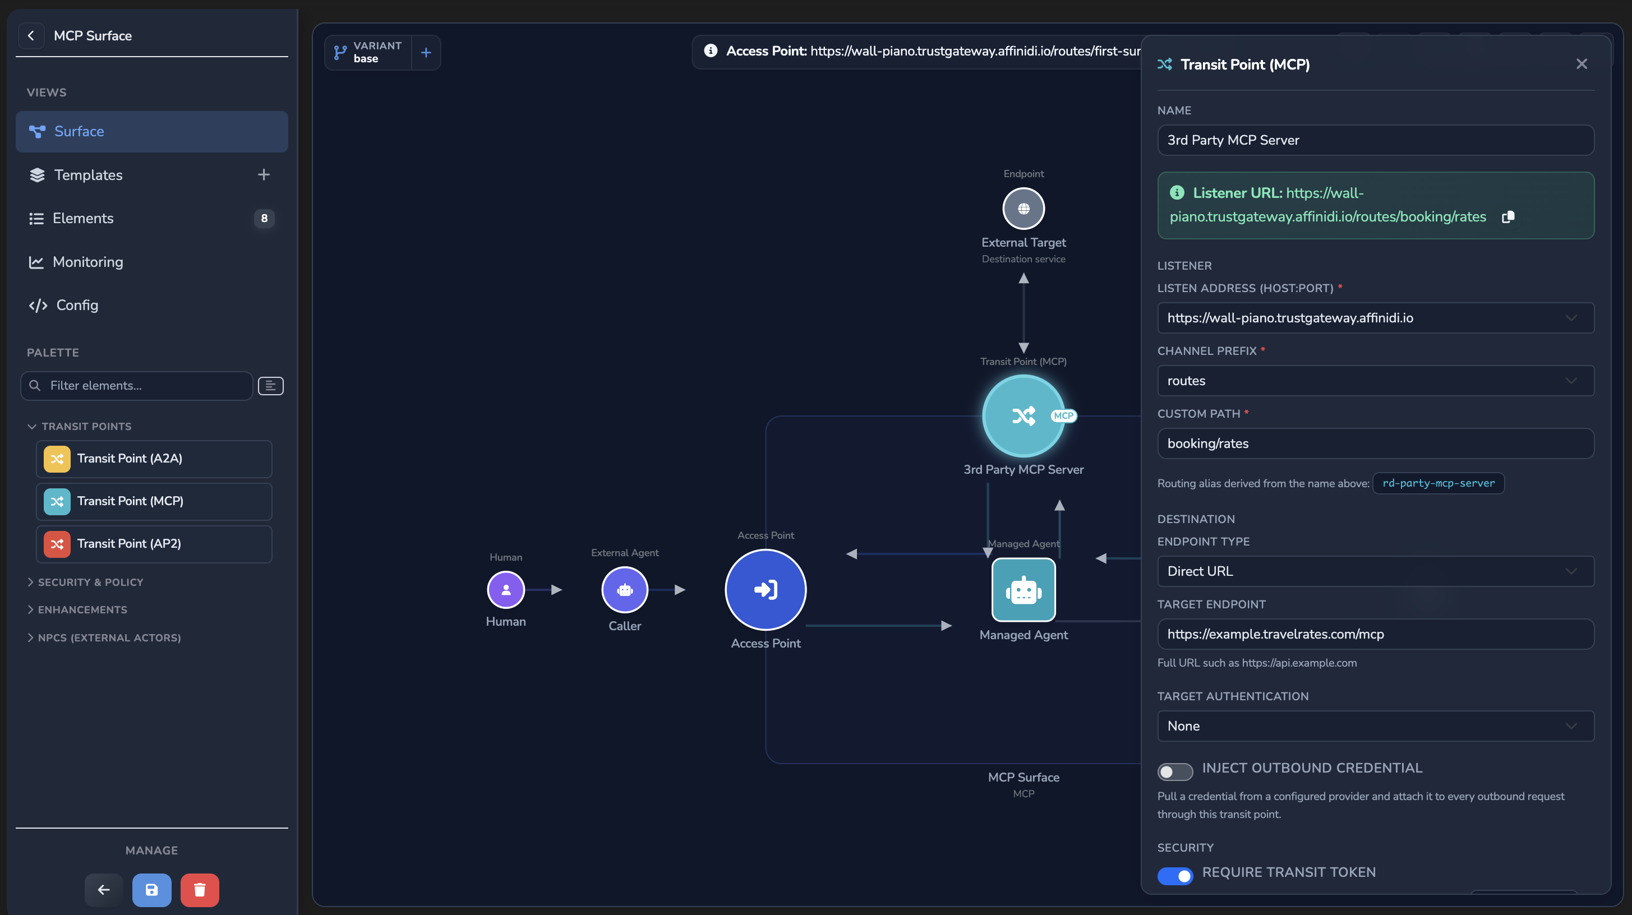This screenshot has height=915, width=1632.
Task: Enable Inject Outbound Credential switch
Action: point(1174,771)
